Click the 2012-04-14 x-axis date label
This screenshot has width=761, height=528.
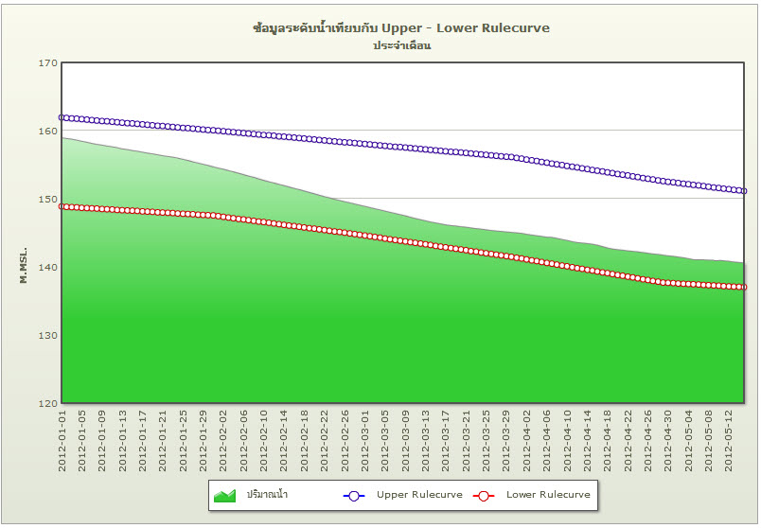click(x=588, y=441)
